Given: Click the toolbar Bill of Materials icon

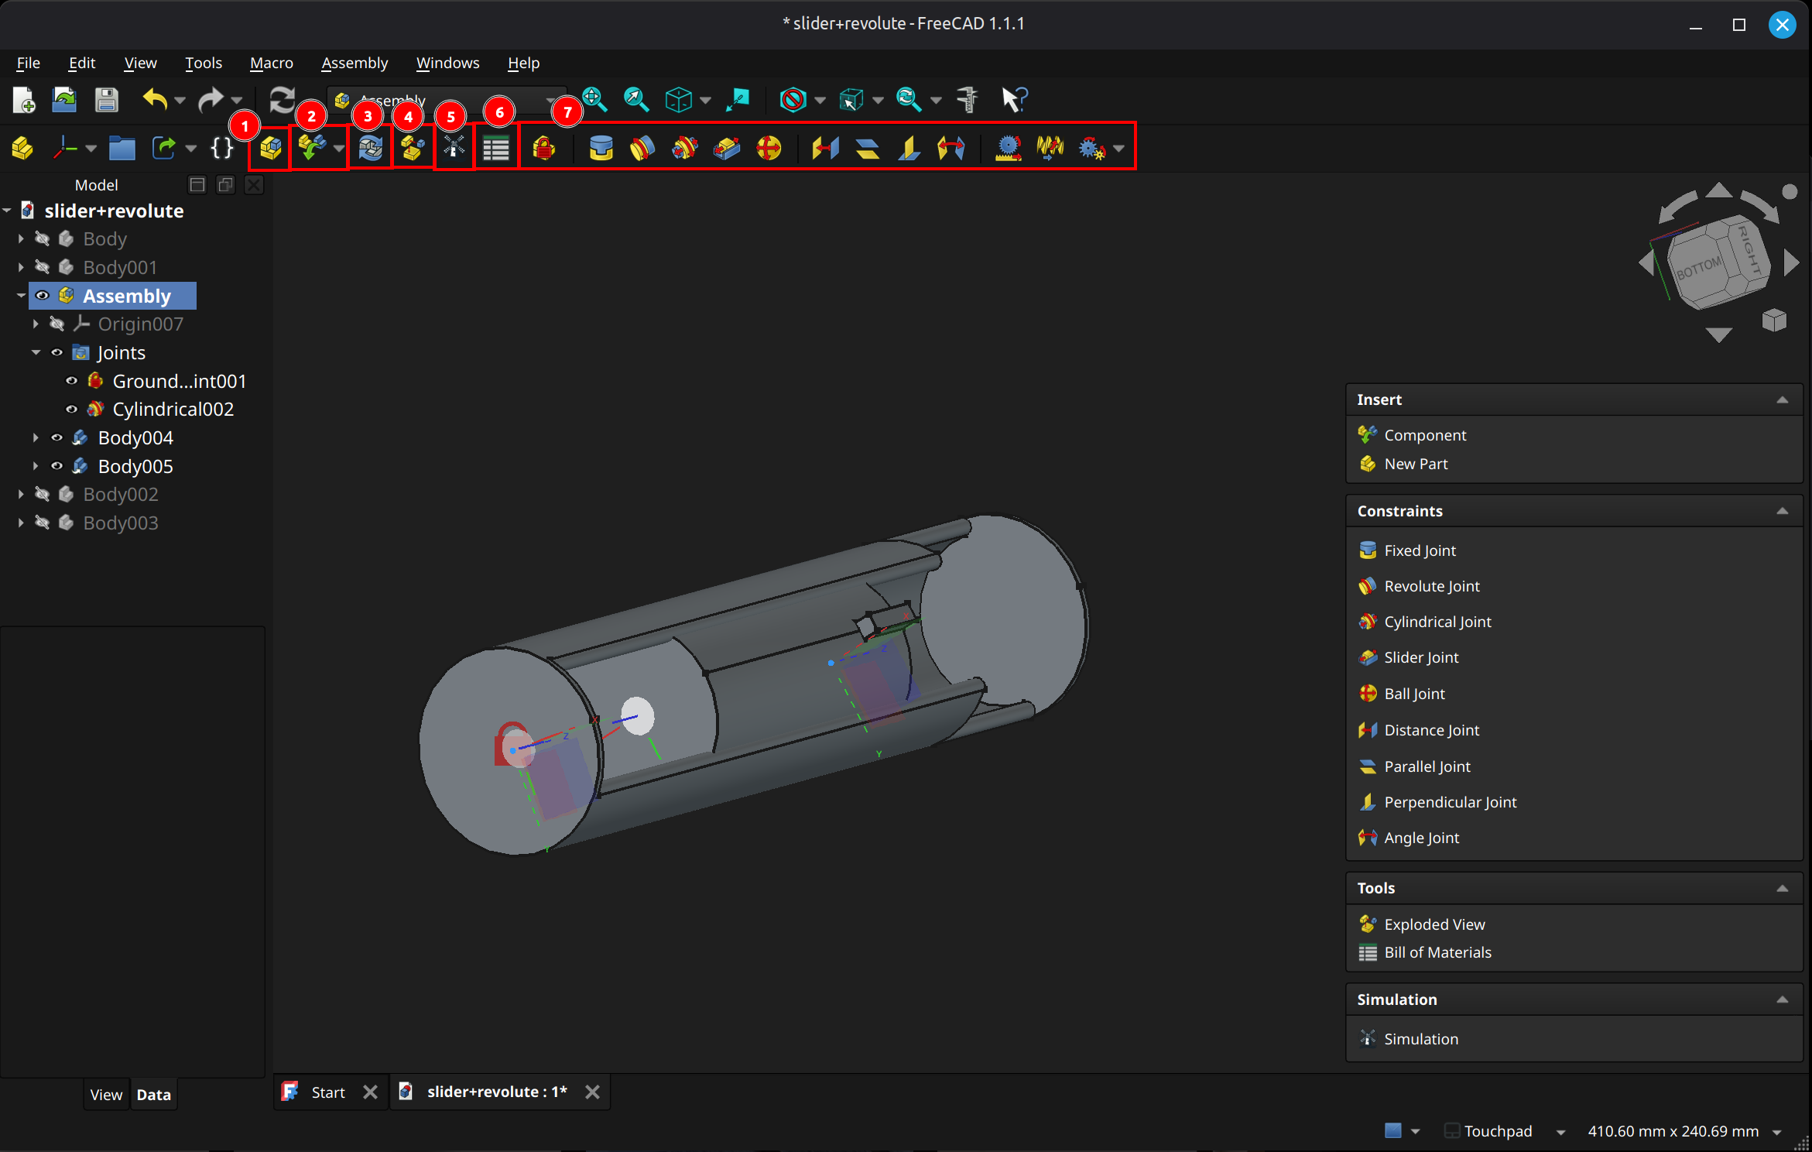Looking at the screenshot, I should [x=496, y=147].
